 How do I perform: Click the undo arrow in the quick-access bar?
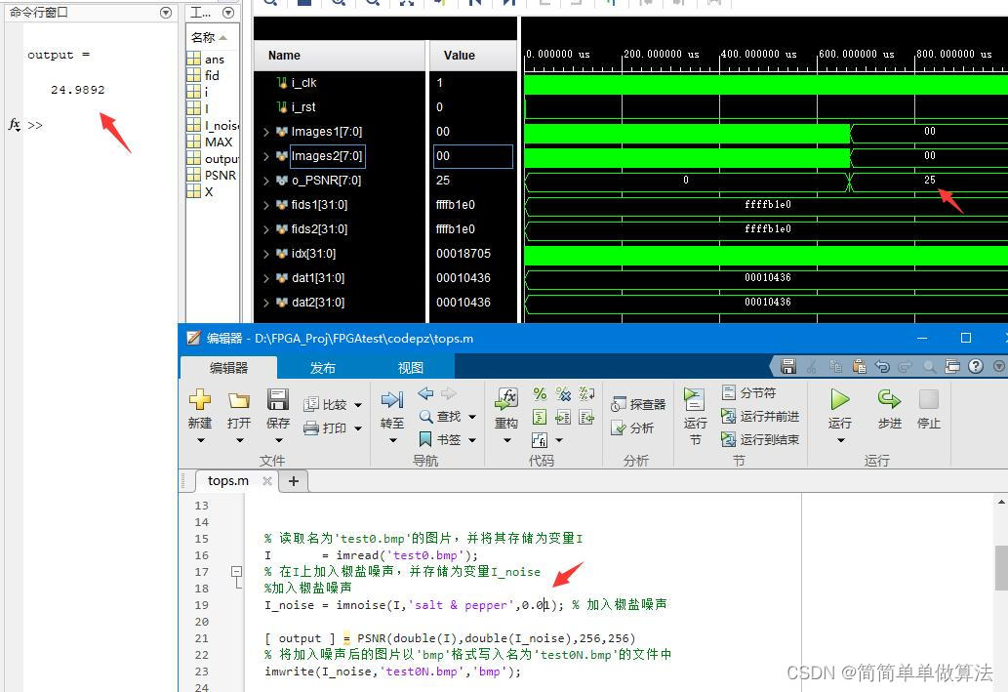(x=883, y=367)
